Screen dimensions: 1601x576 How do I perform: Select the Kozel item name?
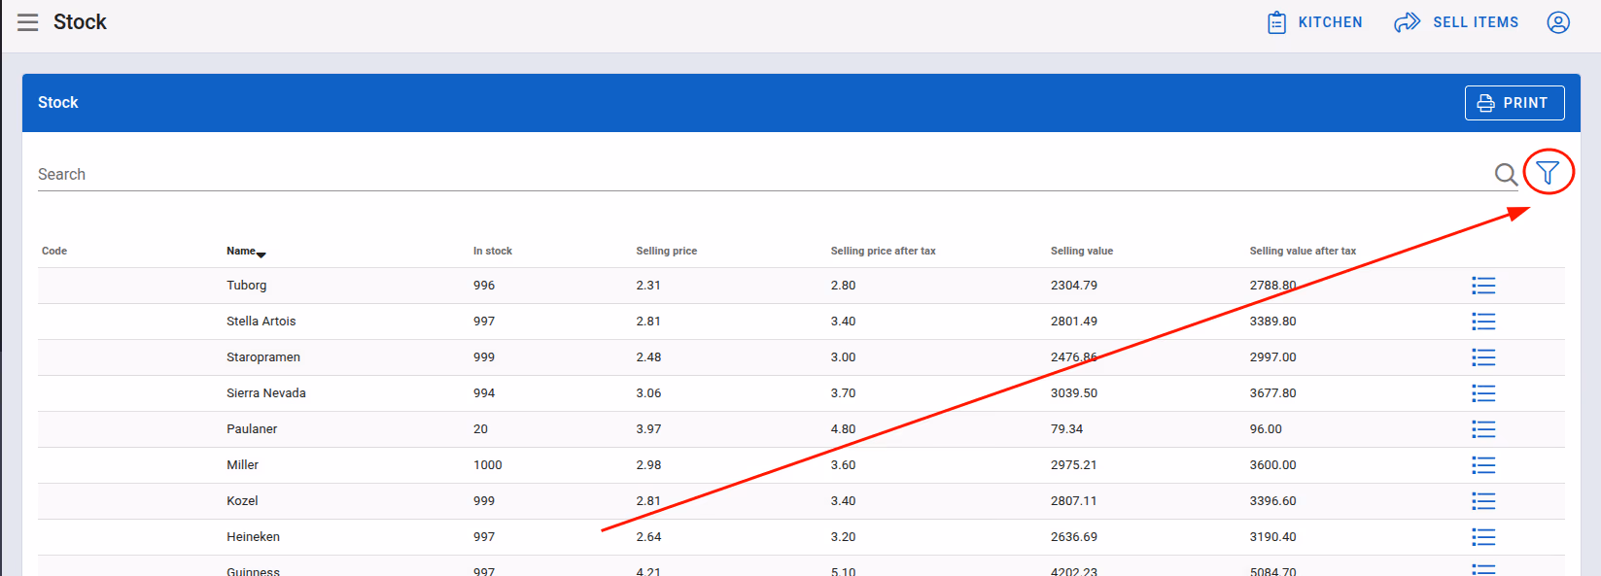[242, 501]
